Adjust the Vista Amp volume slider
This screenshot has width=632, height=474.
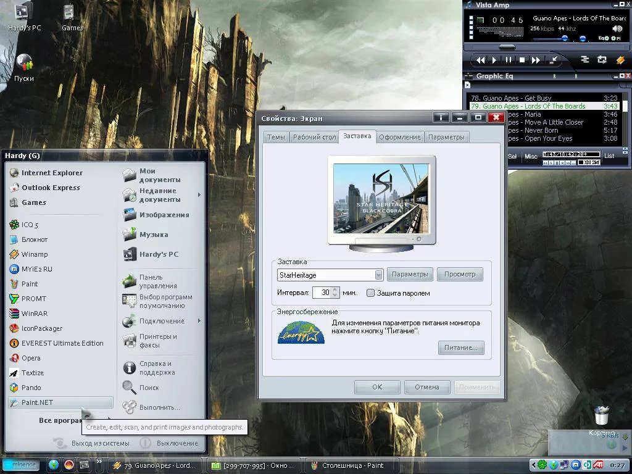click(x=565, y=38)
